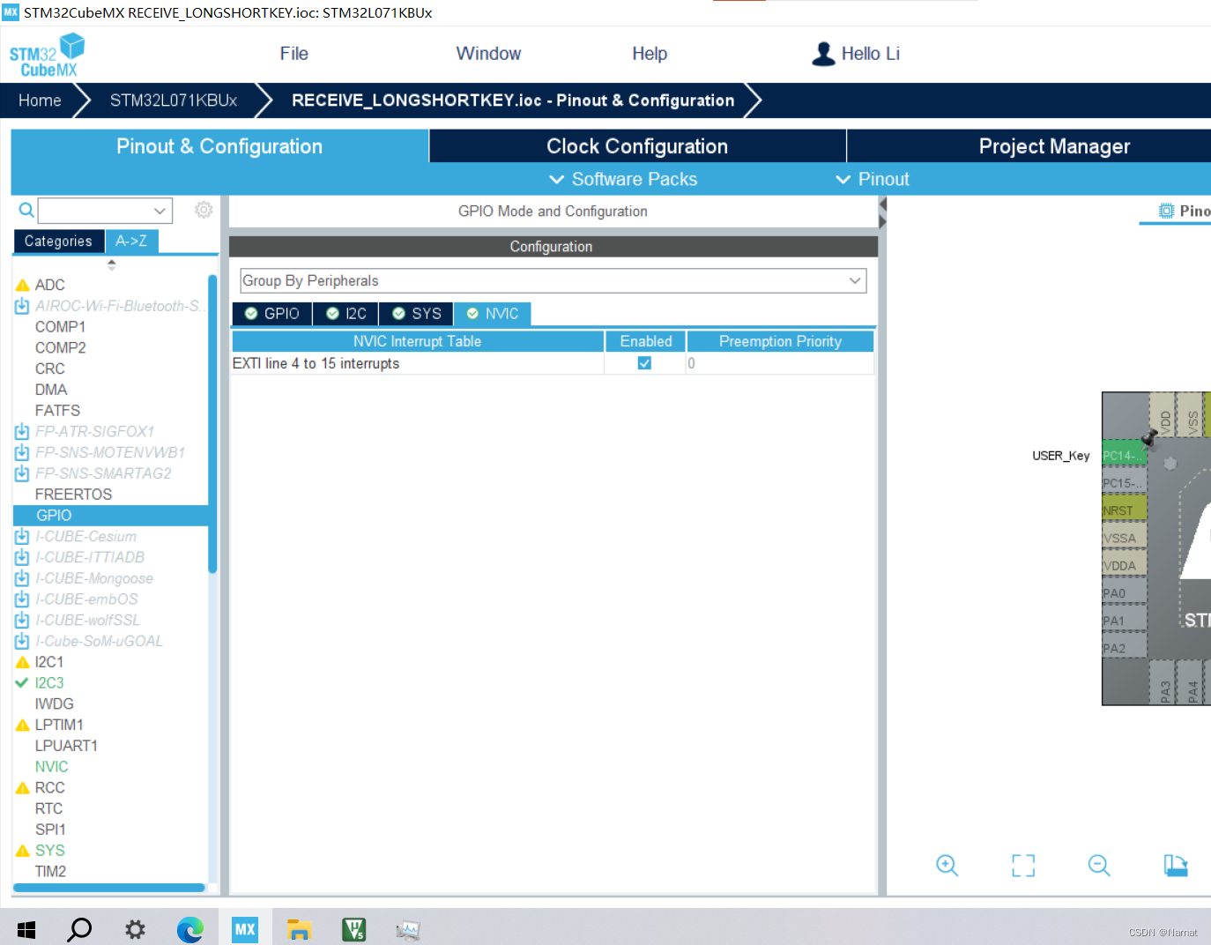Switch to the Project Manager tab
The height and width of the screenshot is (945, 1211).
(1029, 146)
